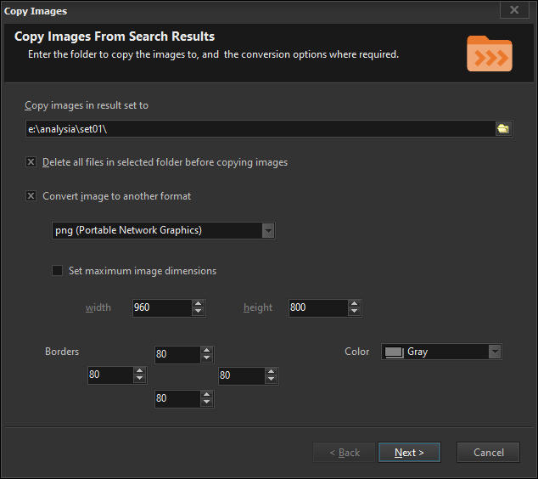Decrease the bottom border value
The height and width of the screenshot is (479, 538).
[206, 403]
